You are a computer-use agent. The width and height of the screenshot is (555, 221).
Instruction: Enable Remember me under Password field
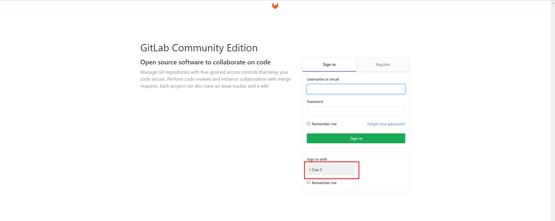click(308, 124)
